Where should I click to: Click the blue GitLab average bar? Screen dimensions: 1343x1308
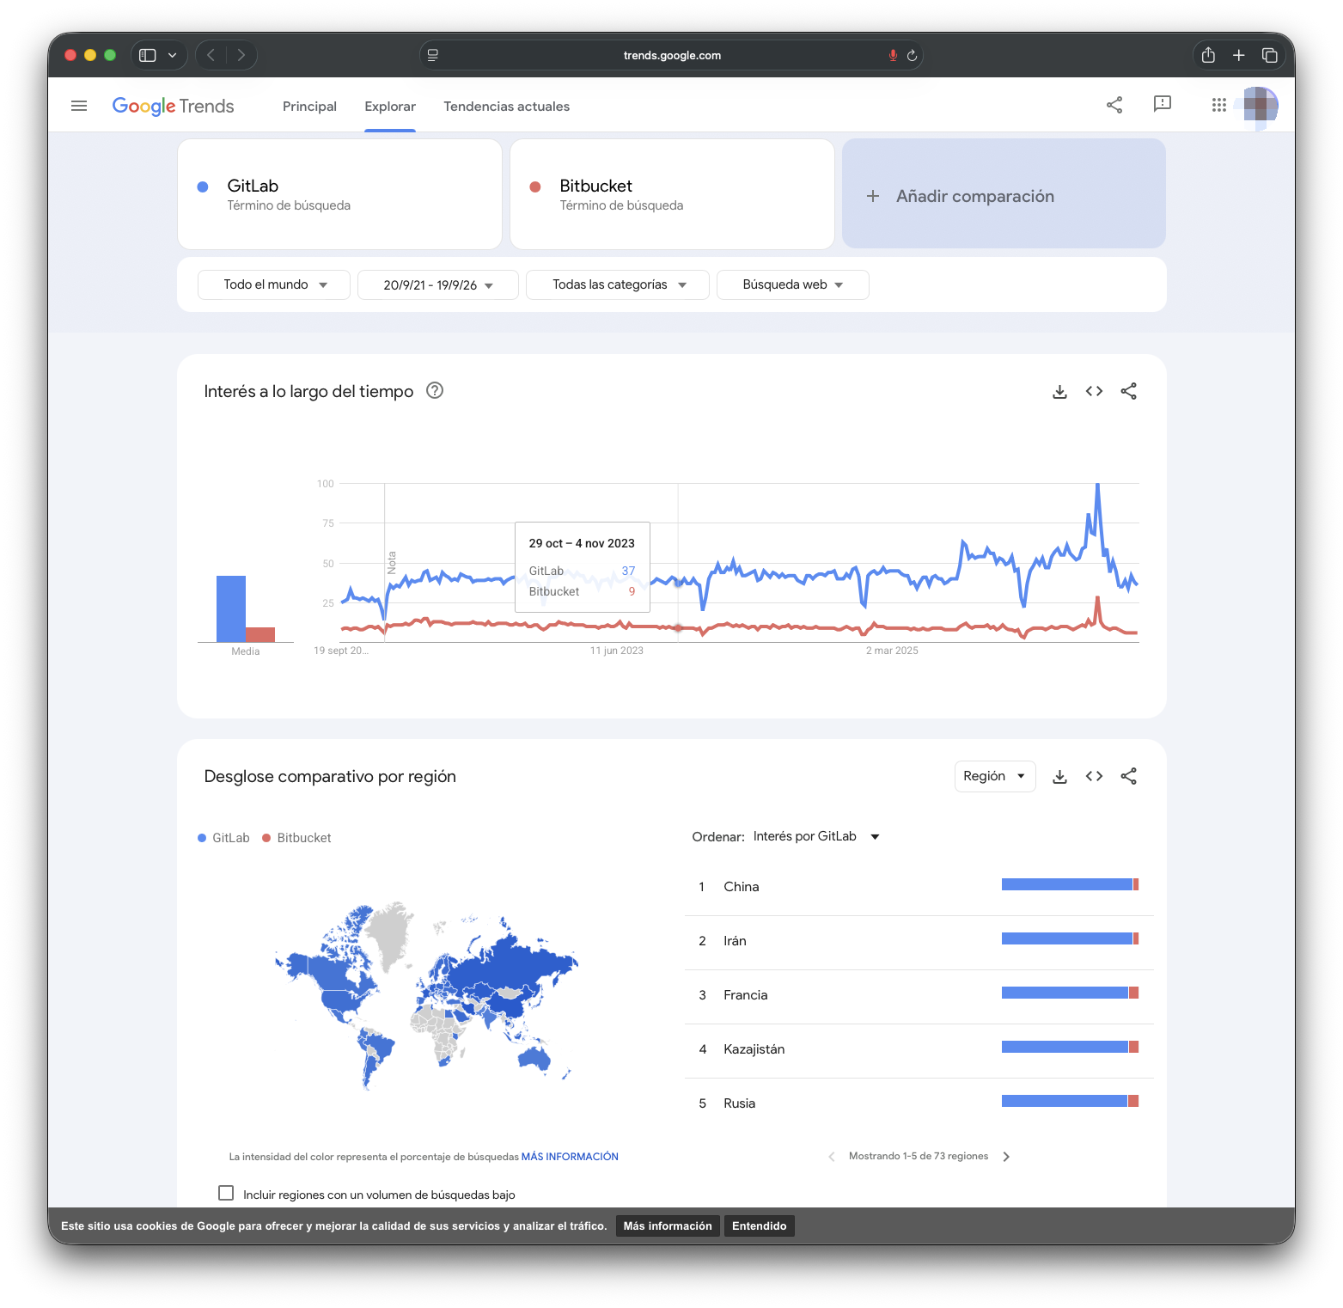(x=231, y=608)
